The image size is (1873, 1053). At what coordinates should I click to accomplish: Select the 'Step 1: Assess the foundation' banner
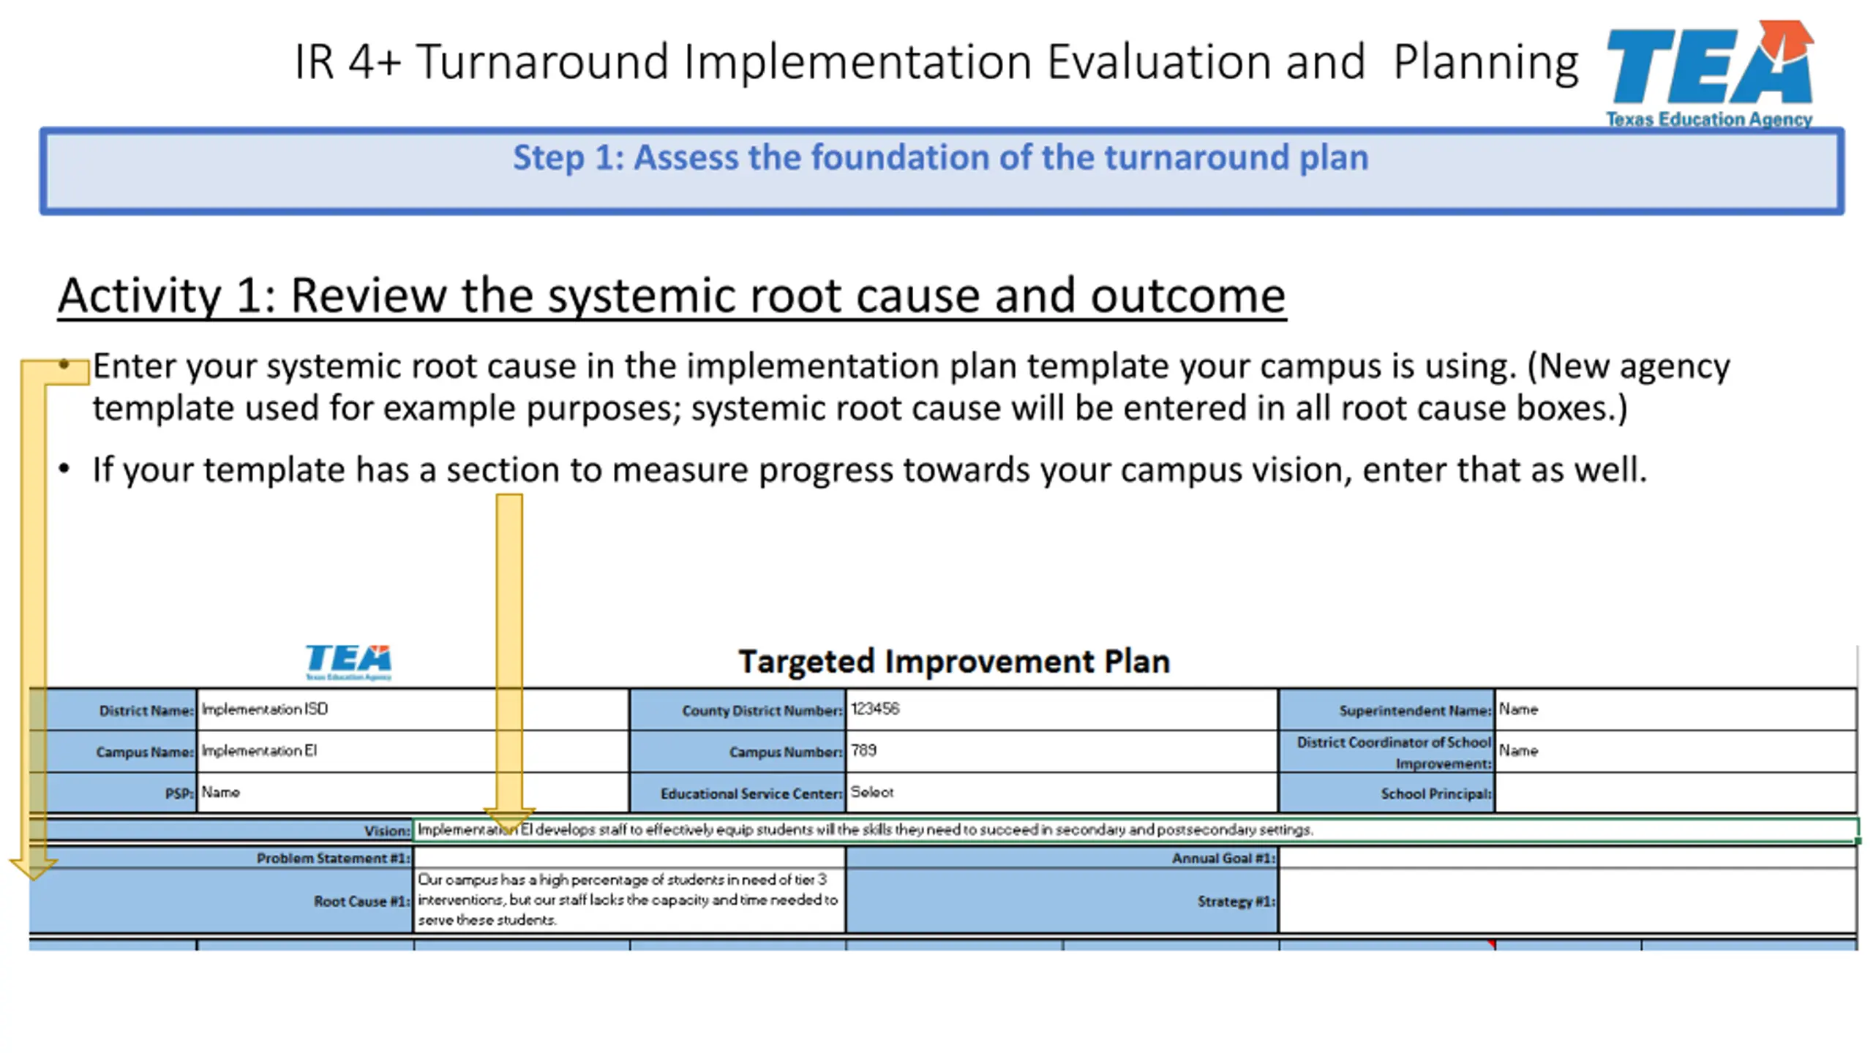pos(942,171)
